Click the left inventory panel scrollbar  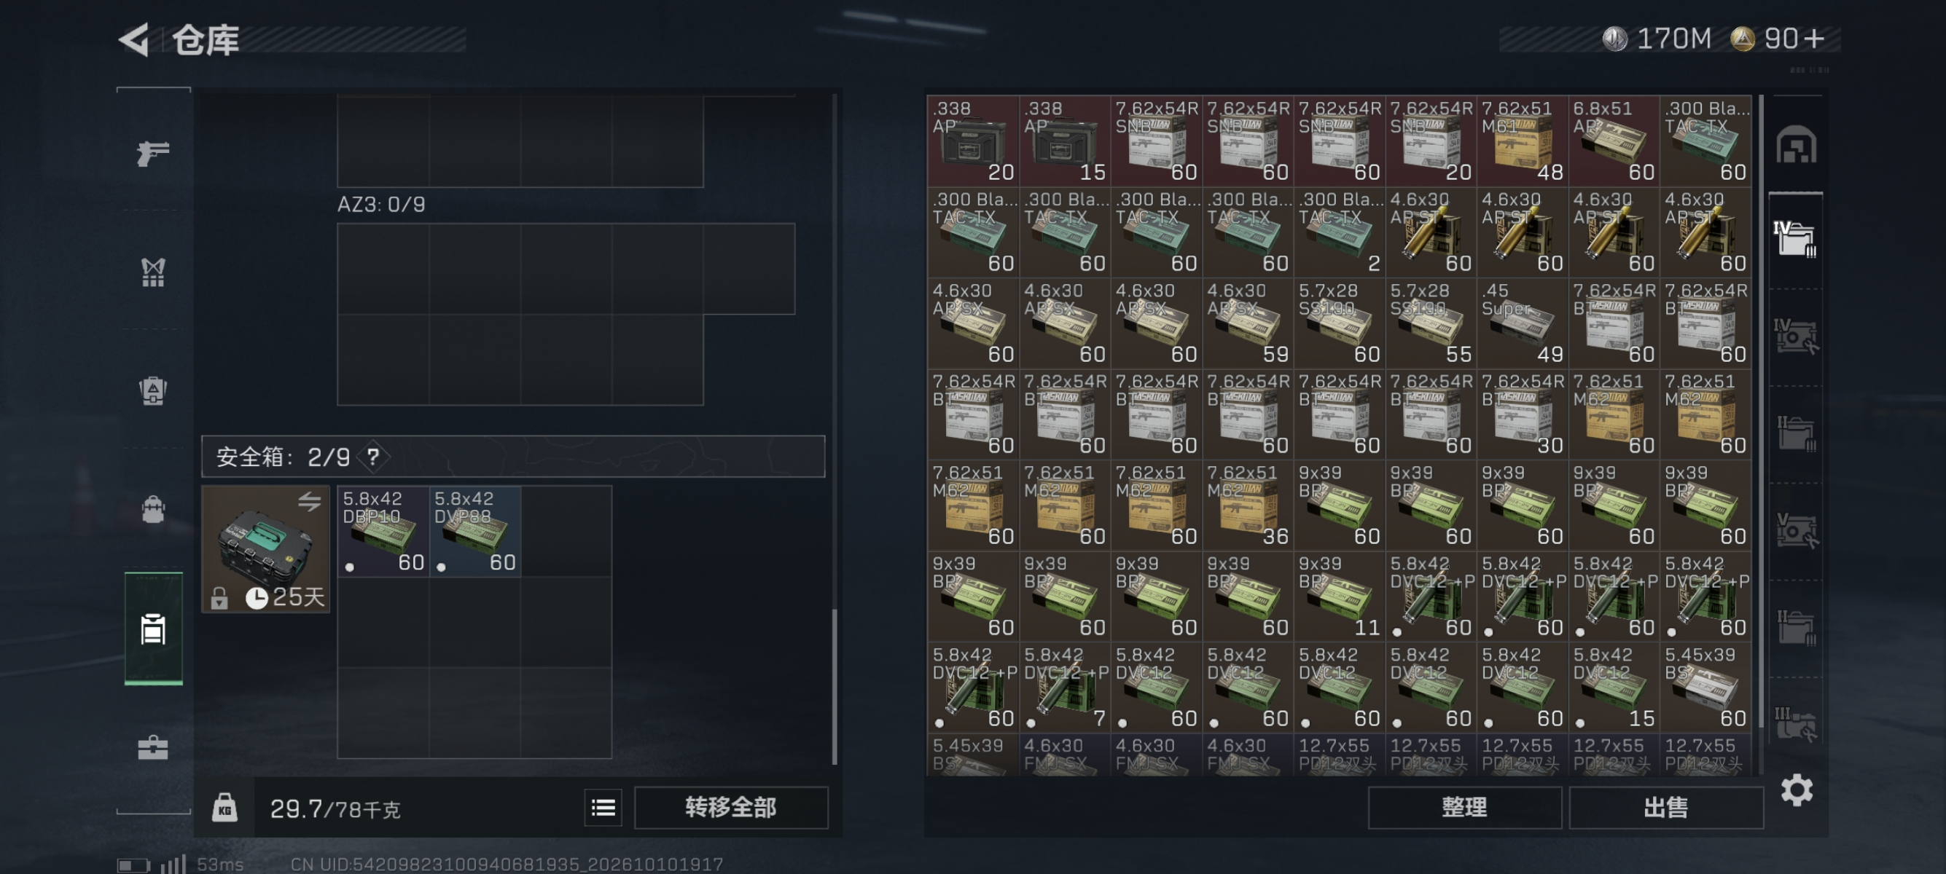834,687
